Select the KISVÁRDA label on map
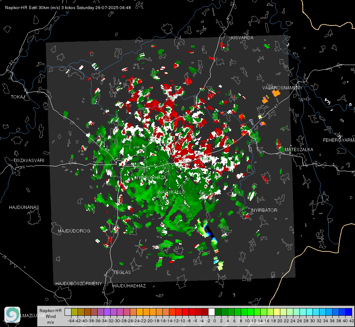The height and width of the screenshot is (327, 355). point(242,38)
